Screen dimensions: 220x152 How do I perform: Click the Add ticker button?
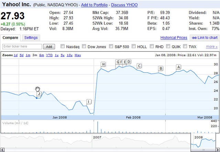coord(49,47)
